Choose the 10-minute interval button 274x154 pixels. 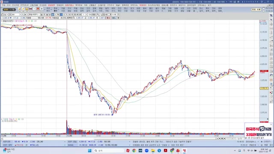(x=69, y=15)
